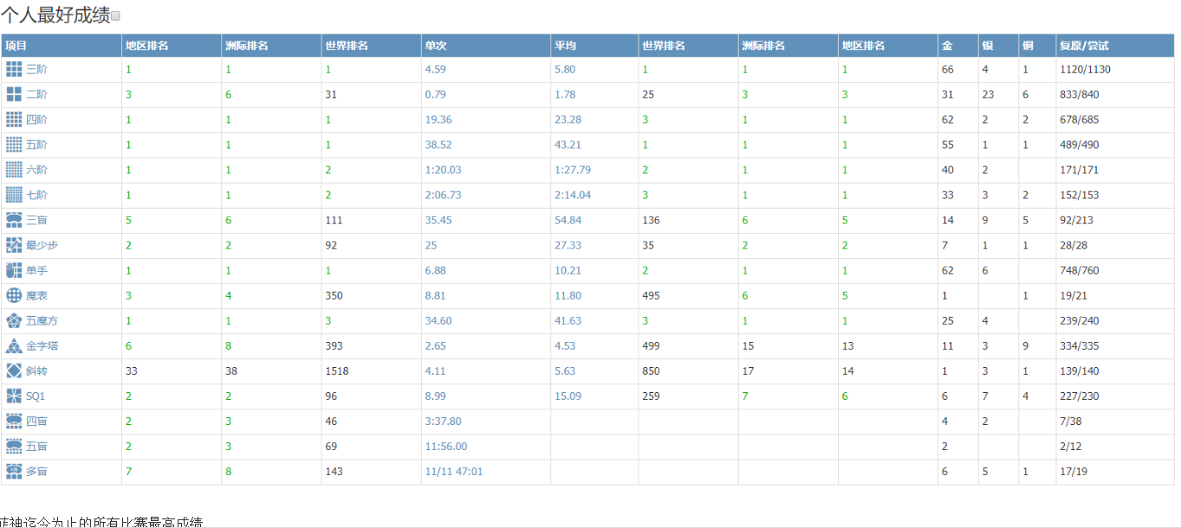The image size is (1181, 528).
Task: Click the 六阶 single result 1:20.03
Action: click(x=443, y=170)
